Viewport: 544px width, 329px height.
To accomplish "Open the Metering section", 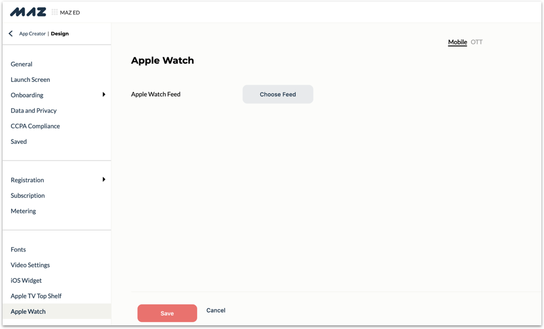I will click(23, 211).
